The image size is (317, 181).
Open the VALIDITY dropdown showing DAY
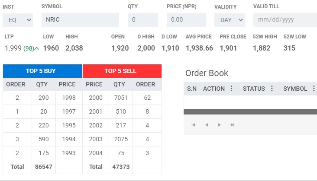(x=229, y=20)
